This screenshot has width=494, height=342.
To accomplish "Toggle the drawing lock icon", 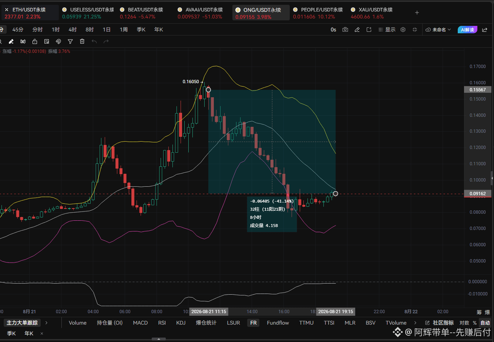I will [35, 41].
